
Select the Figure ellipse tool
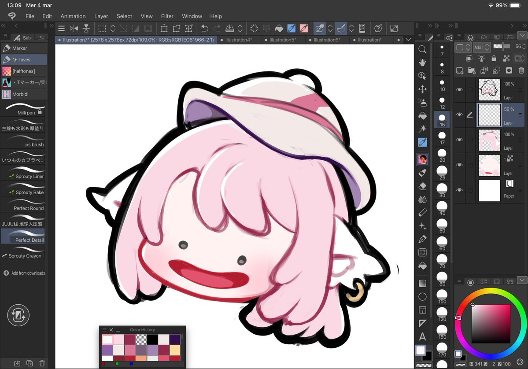coord(422,297)
